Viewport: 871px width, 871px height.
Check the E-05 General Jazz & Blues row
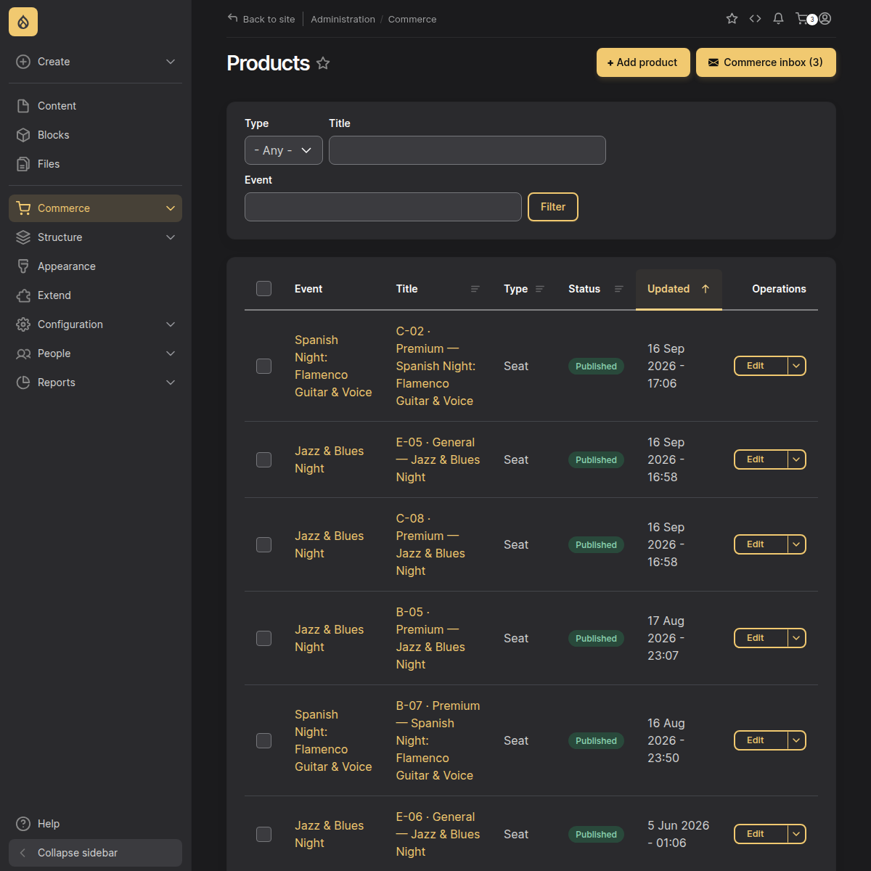coord(264,460)
